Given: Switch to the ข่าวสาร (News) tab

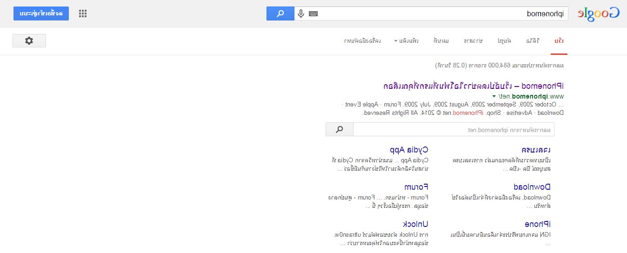Looking at the screenshot, I should click(474, 41).
